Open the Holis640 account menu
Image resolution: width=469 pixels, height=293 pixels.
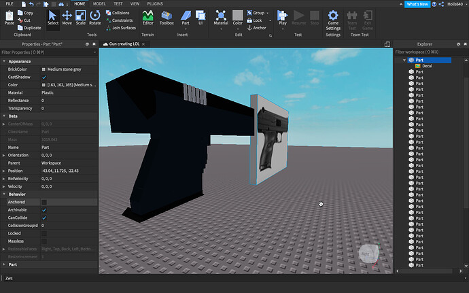click(x=457, y=4)
